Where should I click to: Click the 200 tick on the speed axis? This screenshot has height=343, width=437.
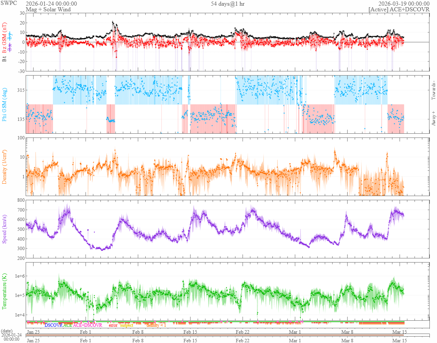click(21, 258)
